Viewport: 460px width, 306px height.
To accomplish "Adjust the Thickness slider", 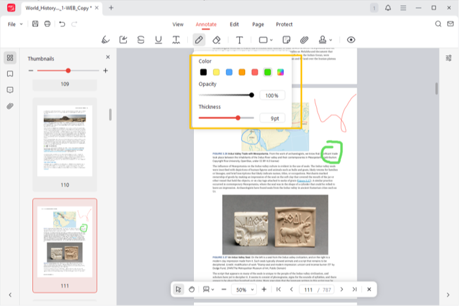I will (226, 118).
